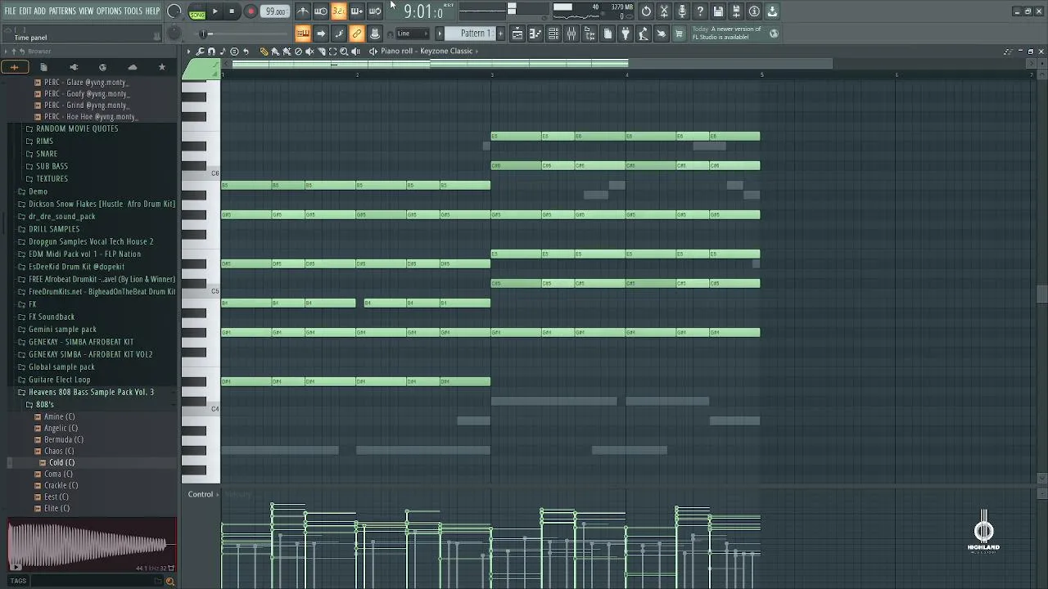Open the project info icon
This screenshot has height=589, width=1048.
(754, 11)
